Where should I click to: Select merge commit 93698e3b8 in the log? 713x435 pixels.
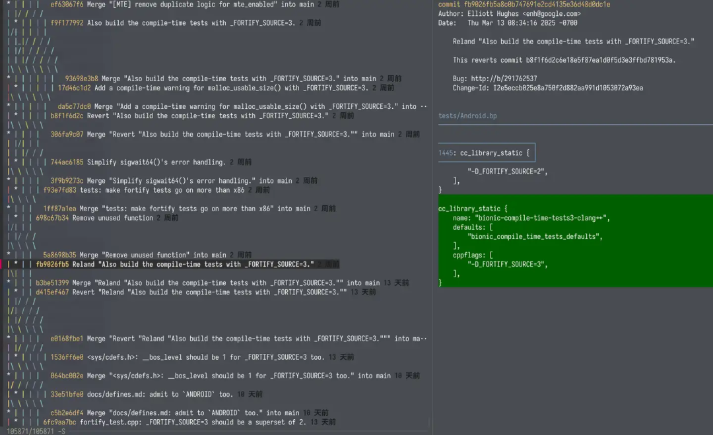coord(233,79)
